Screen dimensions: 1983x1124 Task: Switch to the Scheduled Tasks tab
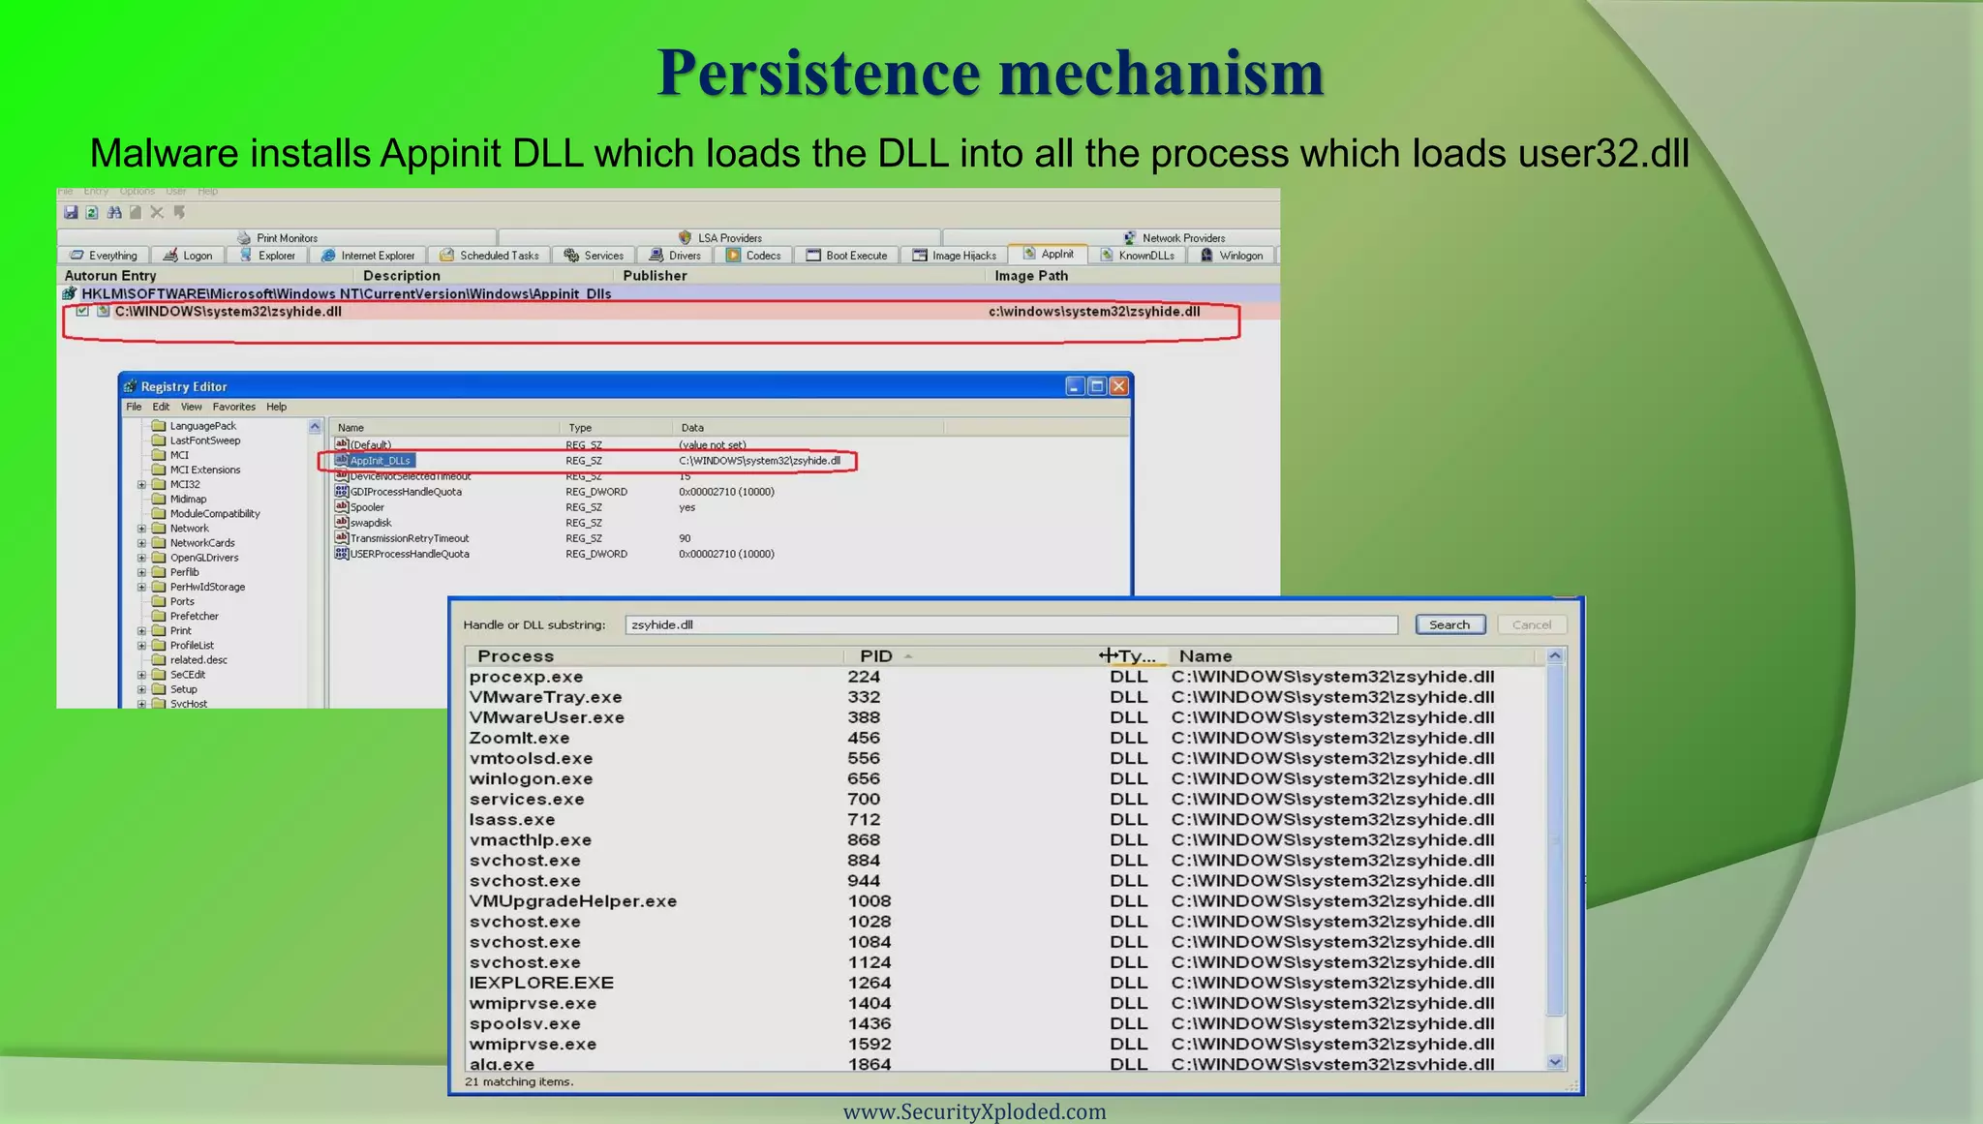point(490,256)
